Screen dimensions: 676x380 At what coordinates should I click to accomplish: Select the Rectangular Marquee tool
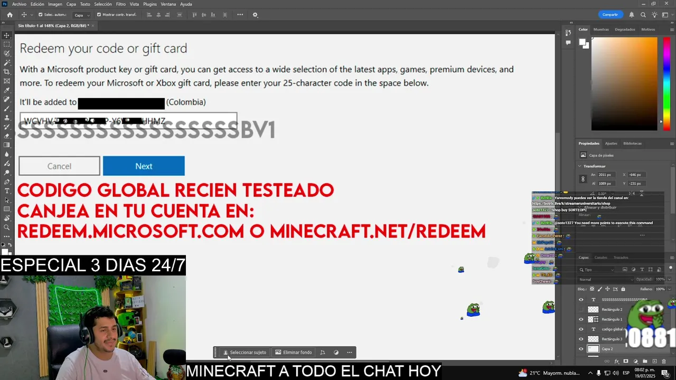click(x=7, y=44)
